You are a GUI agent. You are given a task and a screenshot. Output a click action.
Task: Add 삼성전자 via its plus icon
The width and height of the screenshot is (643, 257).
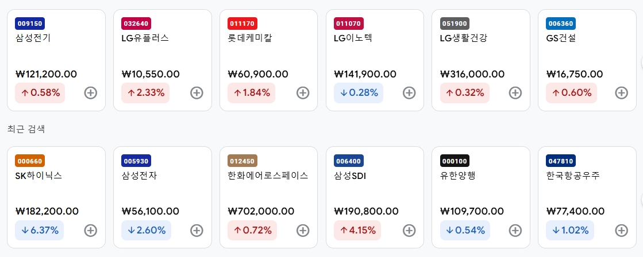[x=197, y=231]
